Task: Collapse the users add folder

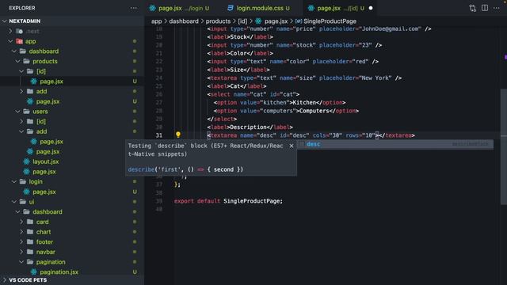Action: (x=21, y=131)
